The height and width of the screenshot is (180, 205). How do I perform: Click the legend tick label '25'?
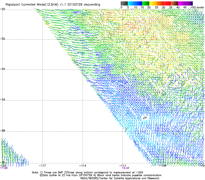pyautogui.click(x=157, y=7)
